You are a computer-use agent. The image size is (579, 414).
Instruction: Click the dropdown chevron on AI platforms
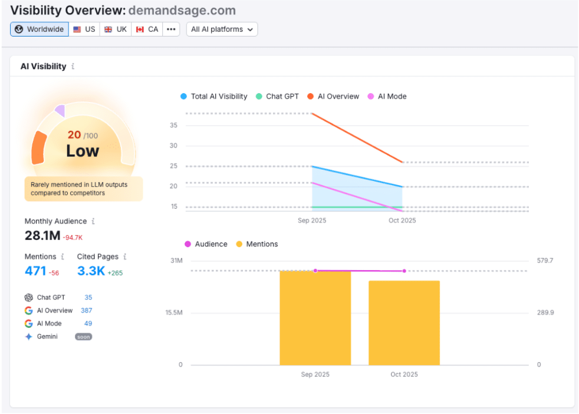[x=251, y=29]
